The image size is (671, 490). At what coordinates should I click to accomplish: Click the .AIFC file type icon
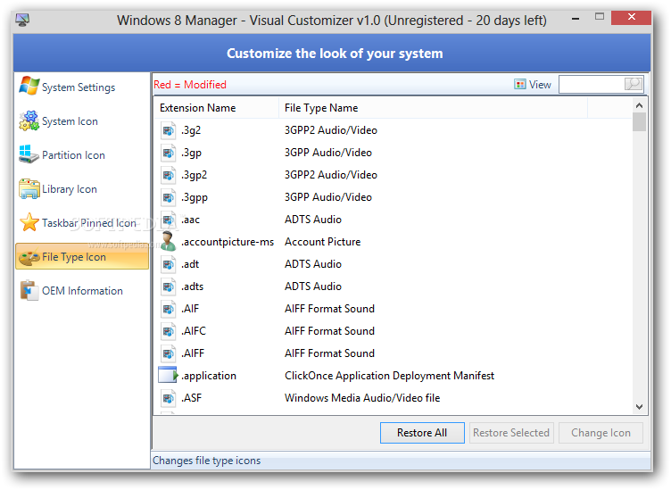[x=168, y=331]
